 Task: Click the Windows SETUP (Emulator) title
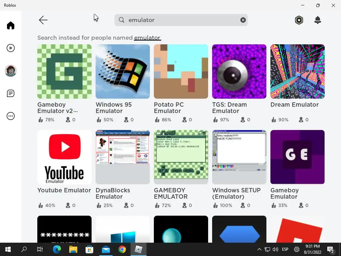pos(236,193)
